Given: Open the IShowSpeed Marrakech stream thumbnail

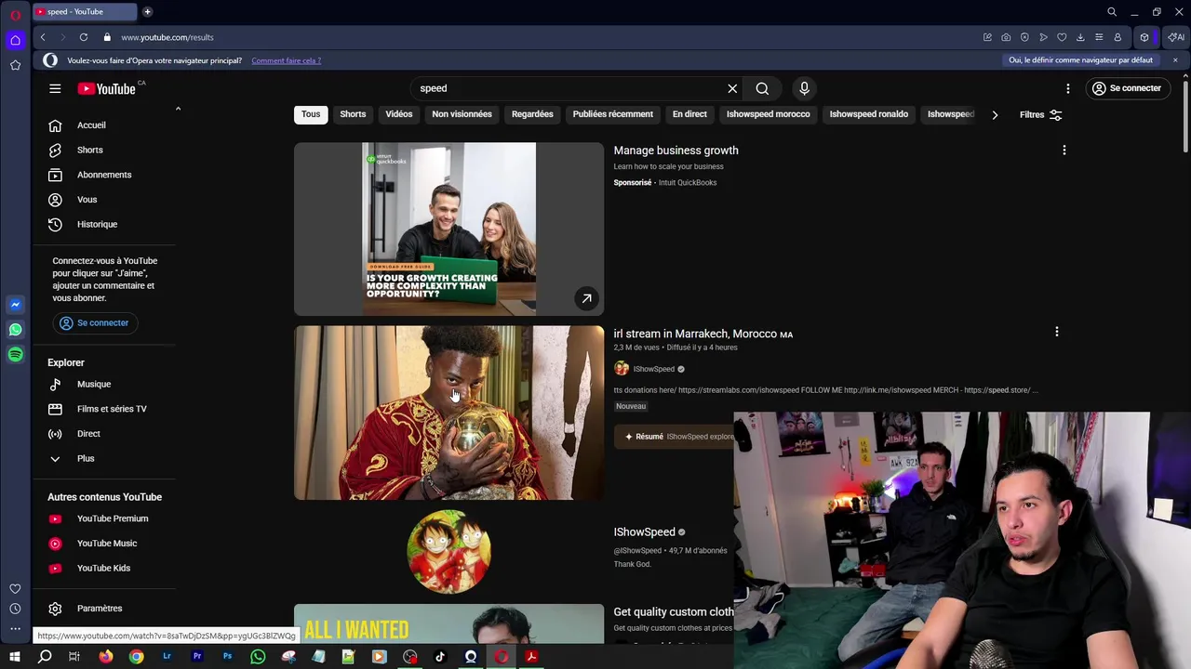Looking at the screenshot, I should tap(448, 413).
